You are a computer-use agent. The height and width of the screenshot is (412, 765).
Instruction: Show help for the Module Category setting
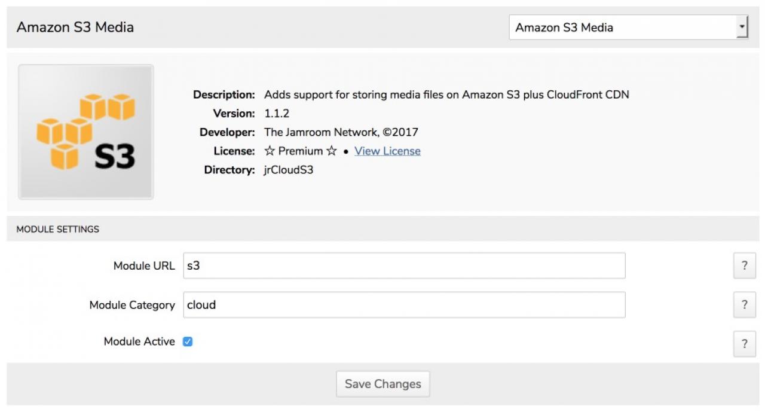coord(744,305)
